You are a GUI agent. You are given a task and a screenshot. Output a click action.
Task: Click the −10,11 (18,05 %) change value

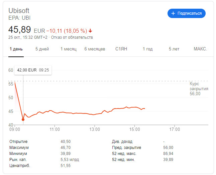[x=67, y=31]
